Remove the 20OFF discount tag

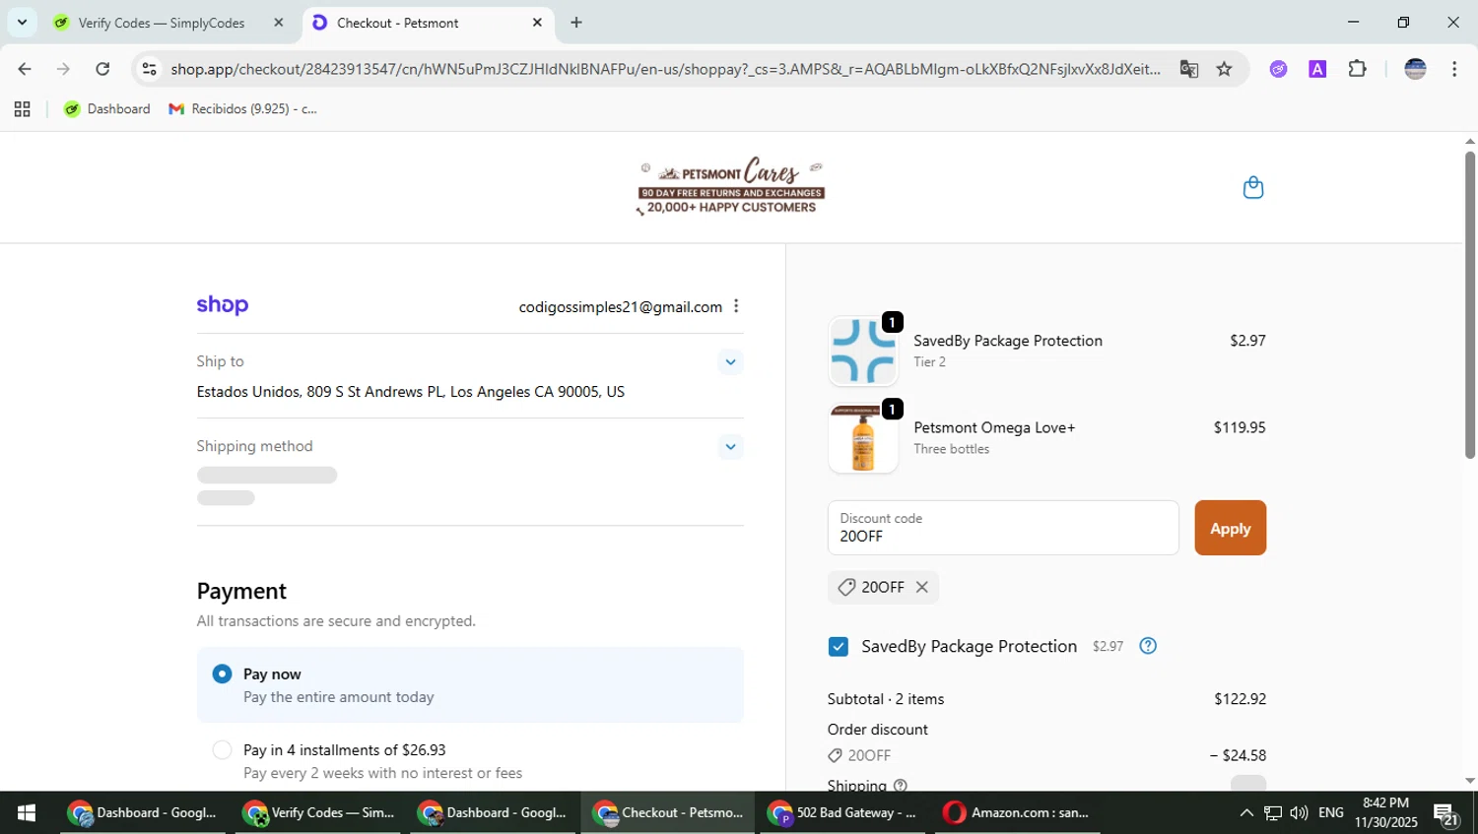click(x=921, y=587)
